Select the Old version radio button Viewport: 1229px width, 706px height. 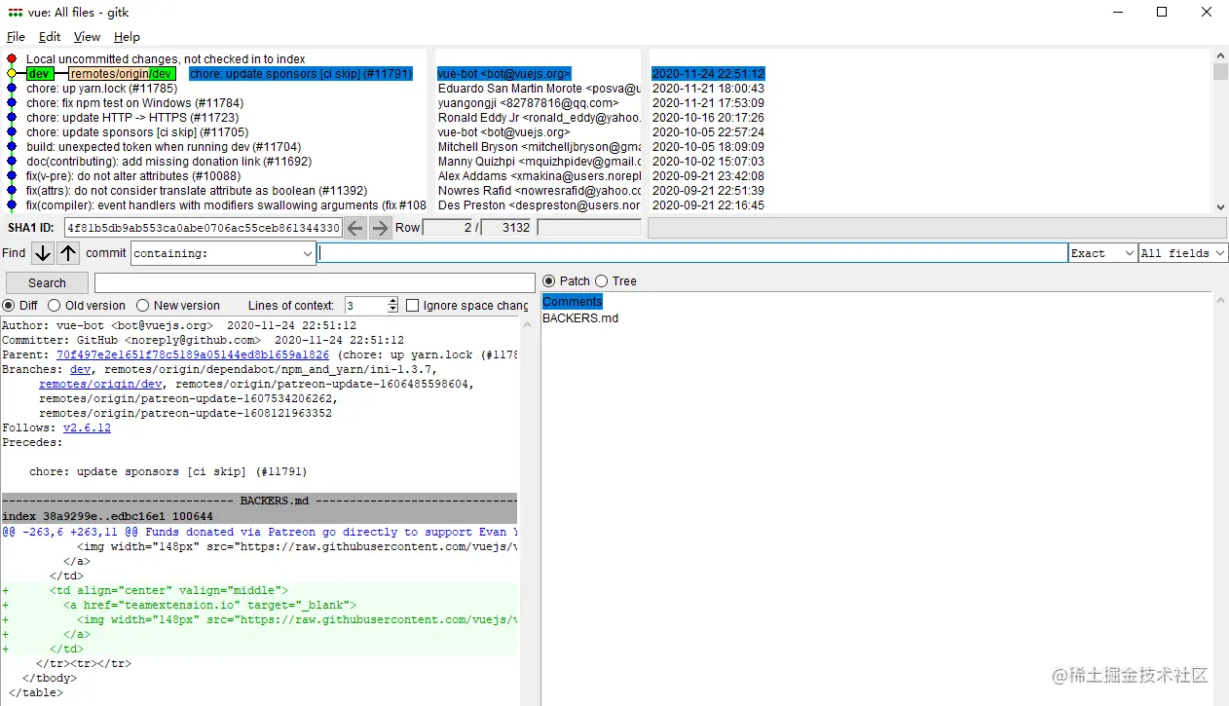coord(55,306)
